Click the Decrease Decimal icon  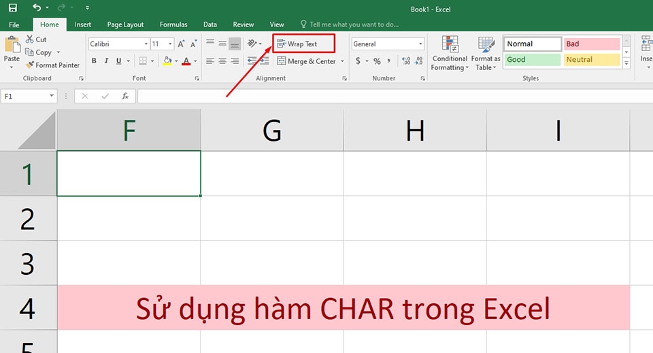coord(418,61)
